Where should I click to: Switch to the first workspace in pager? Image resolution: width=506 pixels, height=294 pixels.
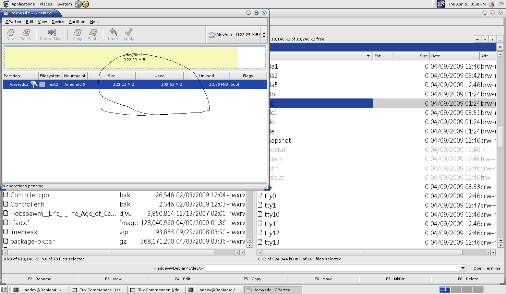click(445, 290)
